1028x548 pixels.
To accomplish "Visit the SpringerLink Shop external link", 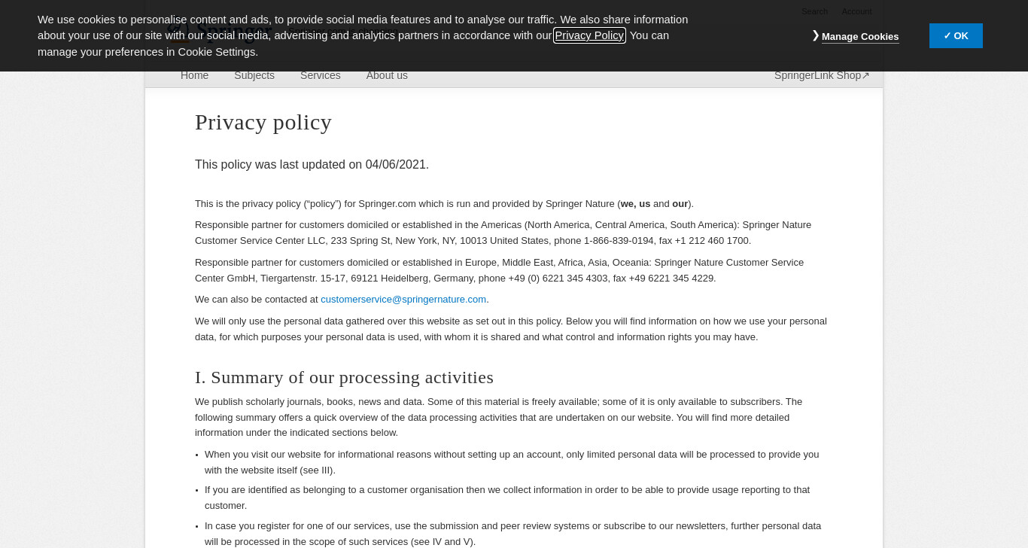I will 822,75.
